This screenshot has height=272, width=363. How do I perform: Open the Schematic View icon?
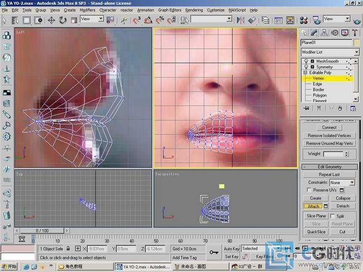pos(290,20)
